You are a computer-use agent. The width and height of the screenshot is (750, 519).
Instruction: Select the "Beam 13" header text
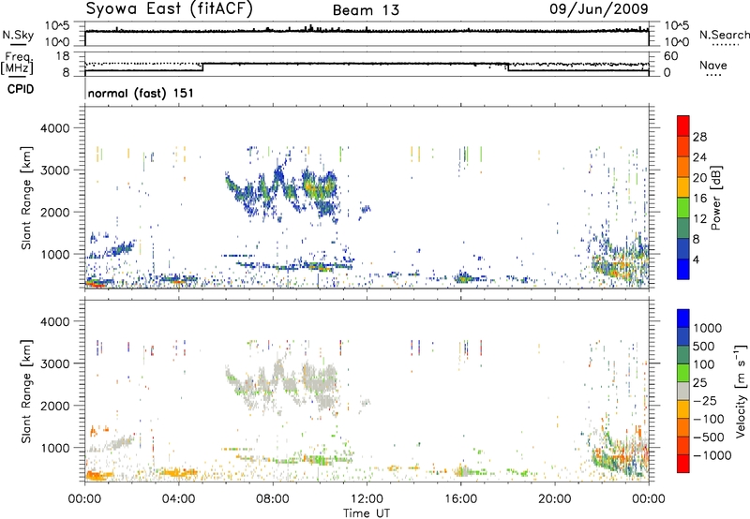click(x=366, y=10)
